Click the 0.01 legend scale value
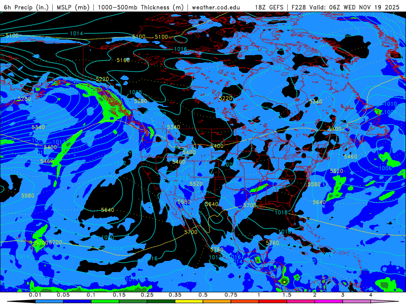The width and height of the screenshot is (406, 304). click(35, 295)
